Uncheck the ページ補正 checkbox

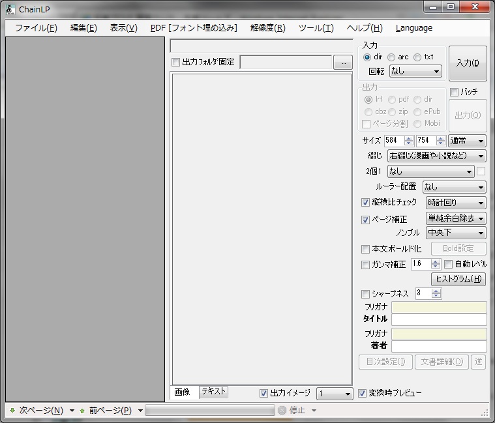click(x=365, y=220)
